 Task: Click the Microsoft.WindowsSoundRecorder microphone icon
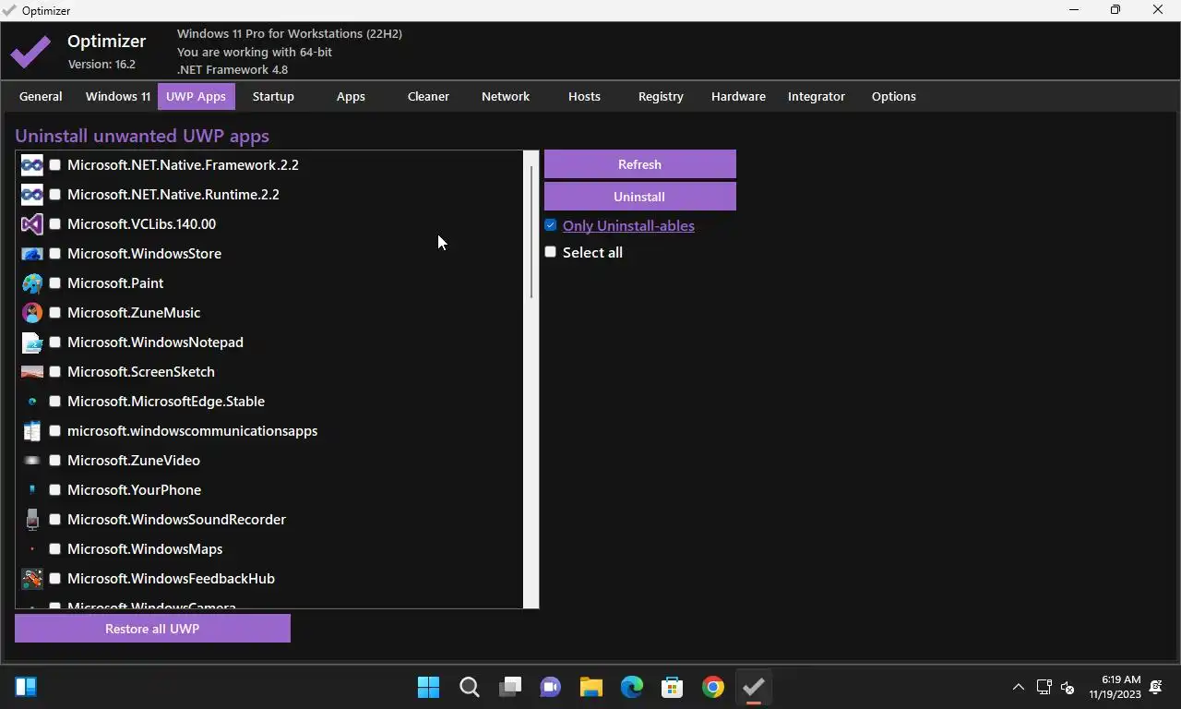point(32,520)
